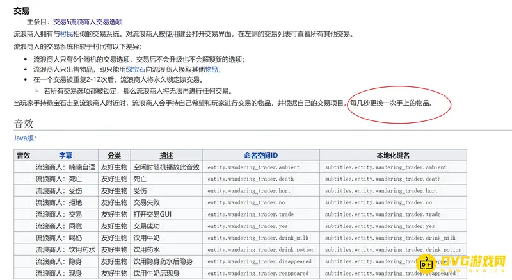Click the 打开交易GUI description cell
The width and height of the screenshot is (512, 280).
pos(154,215)
